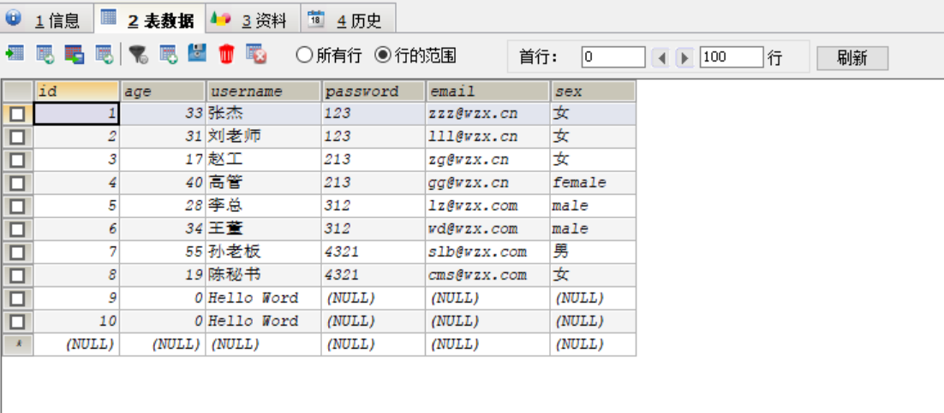
Task: Select male sex cell in 李总 row
Action: (593, 206)
